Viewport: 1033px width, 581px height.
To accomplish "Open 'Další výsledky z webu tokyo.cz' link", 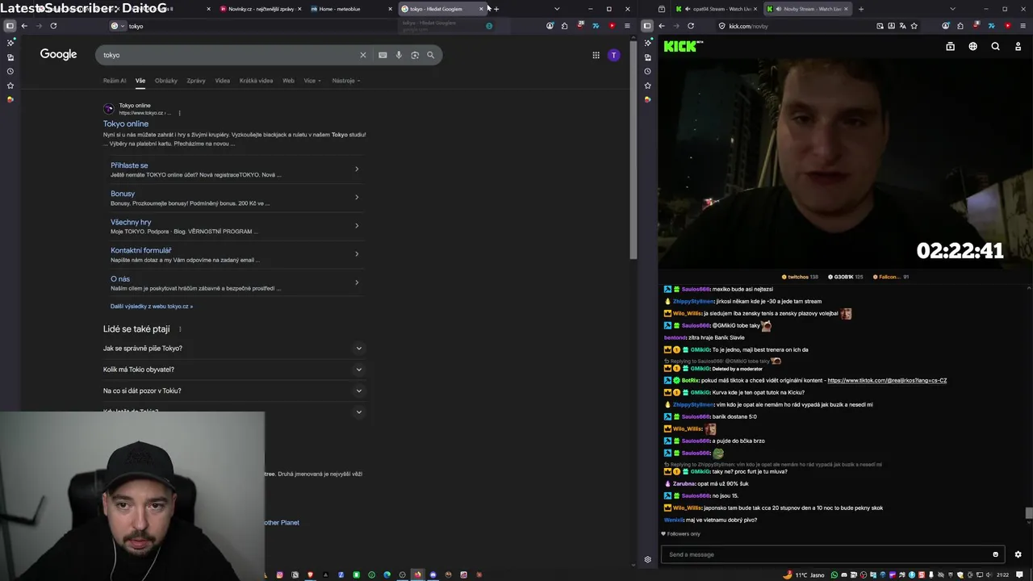I will pos(152,307).
